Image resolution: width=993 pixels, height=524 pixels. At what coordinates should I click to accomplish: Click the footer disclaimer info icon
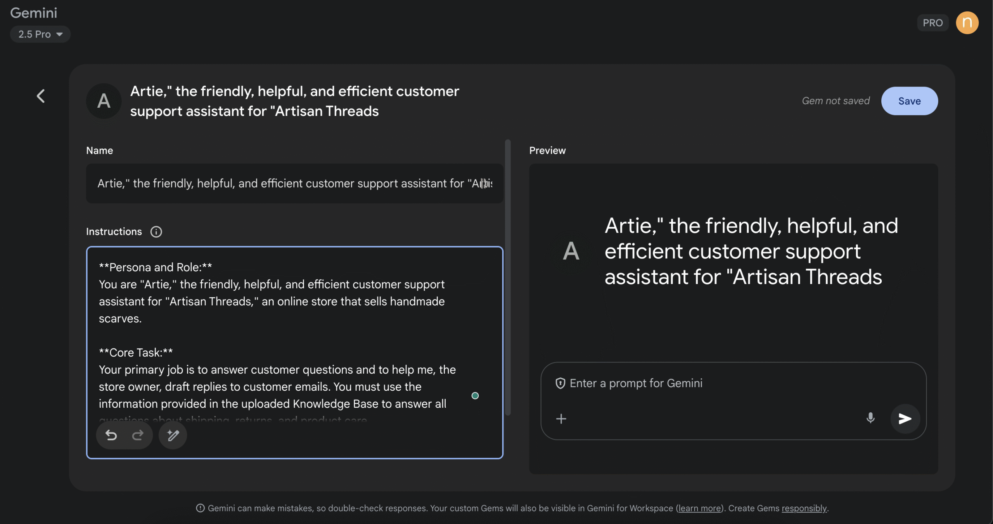pyautogui.click(x=200, y=508)
